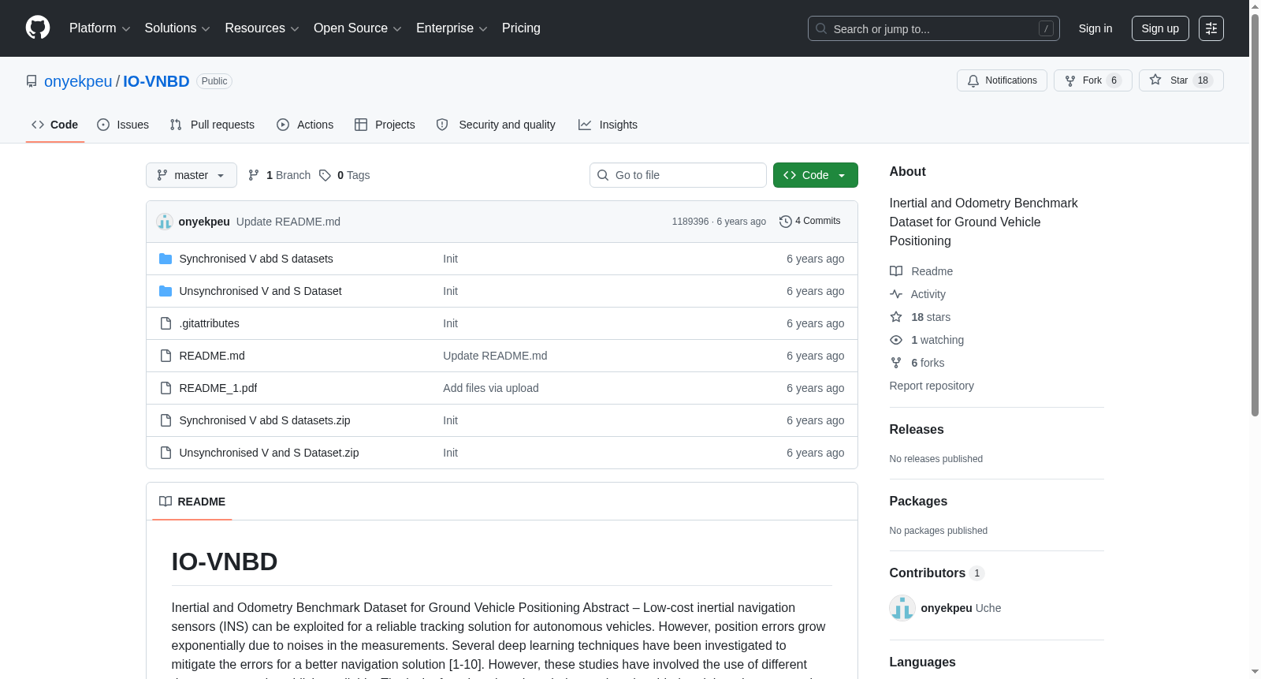This screenshot has width=1261, height=679.
Task: View the 1 Branch link
Action: point(279,175)
